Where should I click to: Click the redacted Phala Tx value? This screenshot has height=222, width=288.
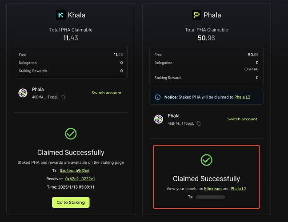(210, 197)
